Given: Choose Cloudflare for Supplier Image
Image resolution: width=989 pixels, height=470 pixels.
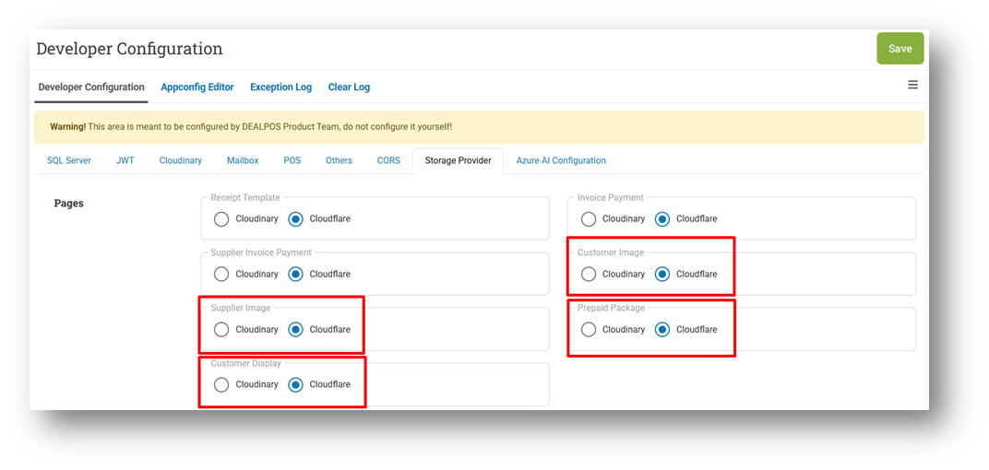Looking at the screenshot, I should [x=296, y=330].
